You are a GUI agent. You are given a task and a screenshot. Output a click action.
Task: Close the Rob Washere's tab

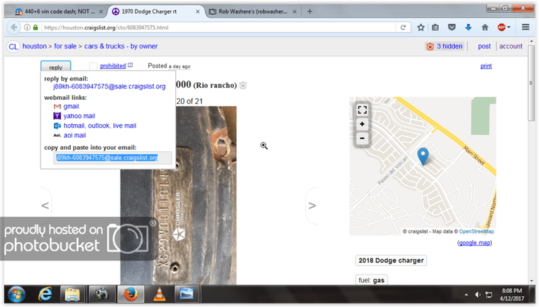point(294,11)
